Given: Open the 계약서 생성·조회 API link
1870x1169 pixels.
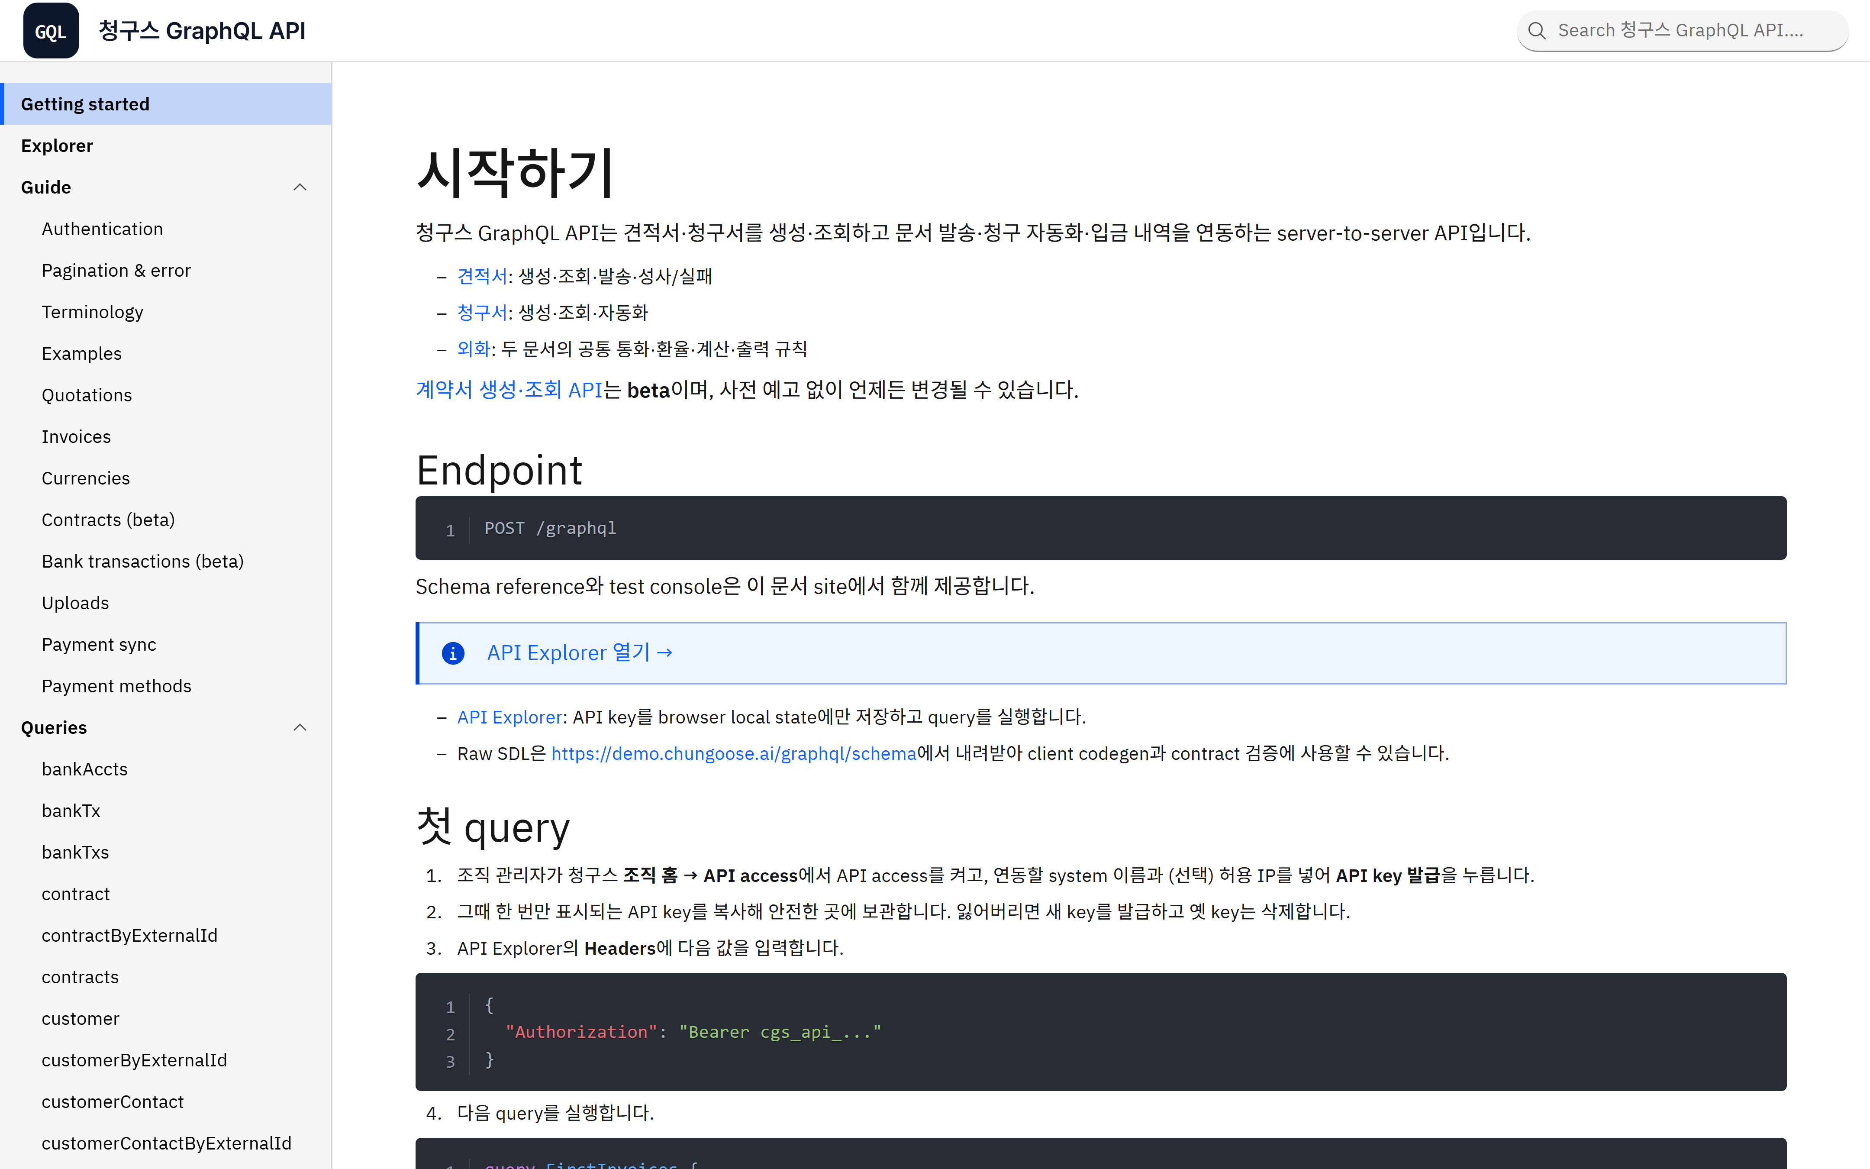Looking at the screenshot, I should pyautogui.click(x=509, y=390).
